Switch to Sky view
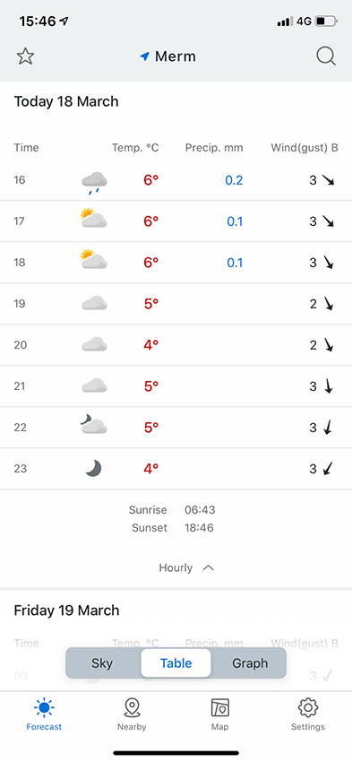Image resolution: width=352 pixels, height=762 pixels. 102,663
